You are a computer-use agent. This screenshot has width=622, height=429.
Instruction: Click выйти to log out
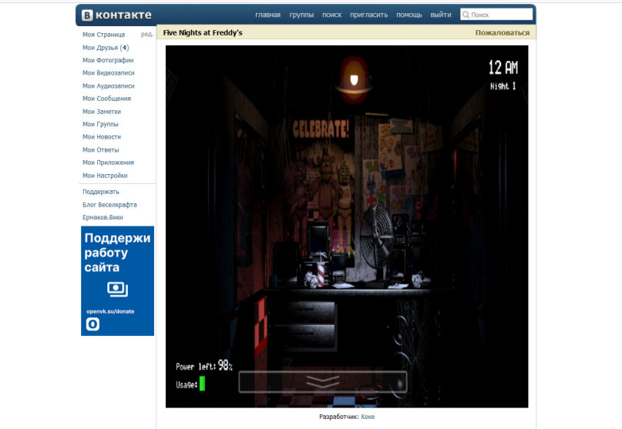[x=441, y=15]
